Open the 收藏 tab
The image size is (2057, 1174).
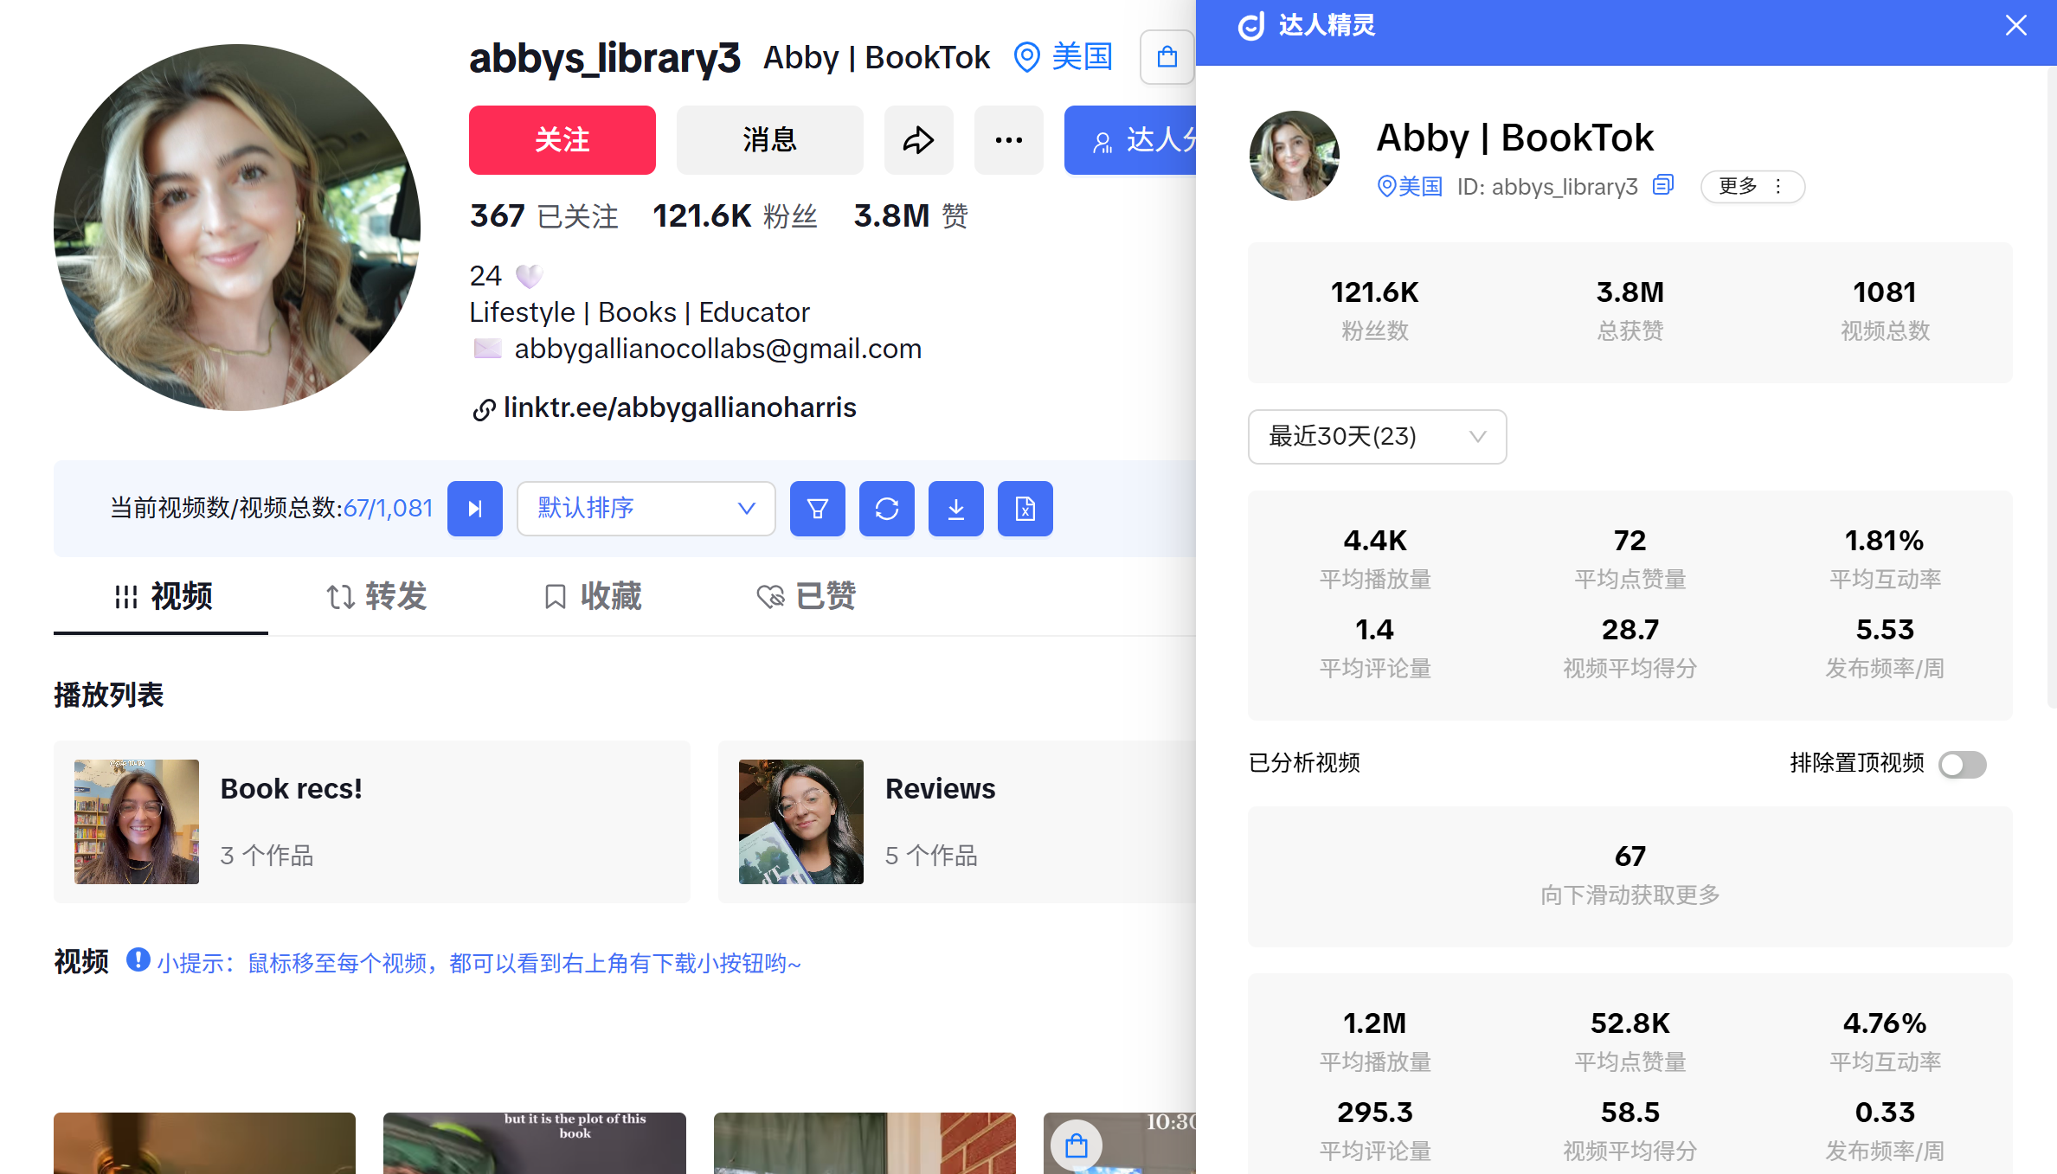pyautogui.click(x=593, y=597)
